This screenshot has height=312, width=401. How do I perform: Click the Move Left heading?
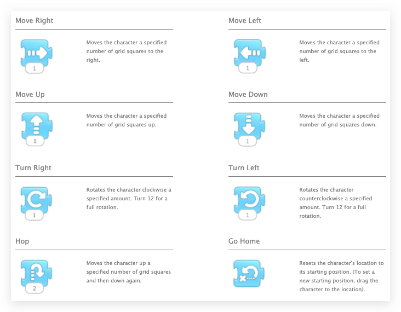coord(245,20)
